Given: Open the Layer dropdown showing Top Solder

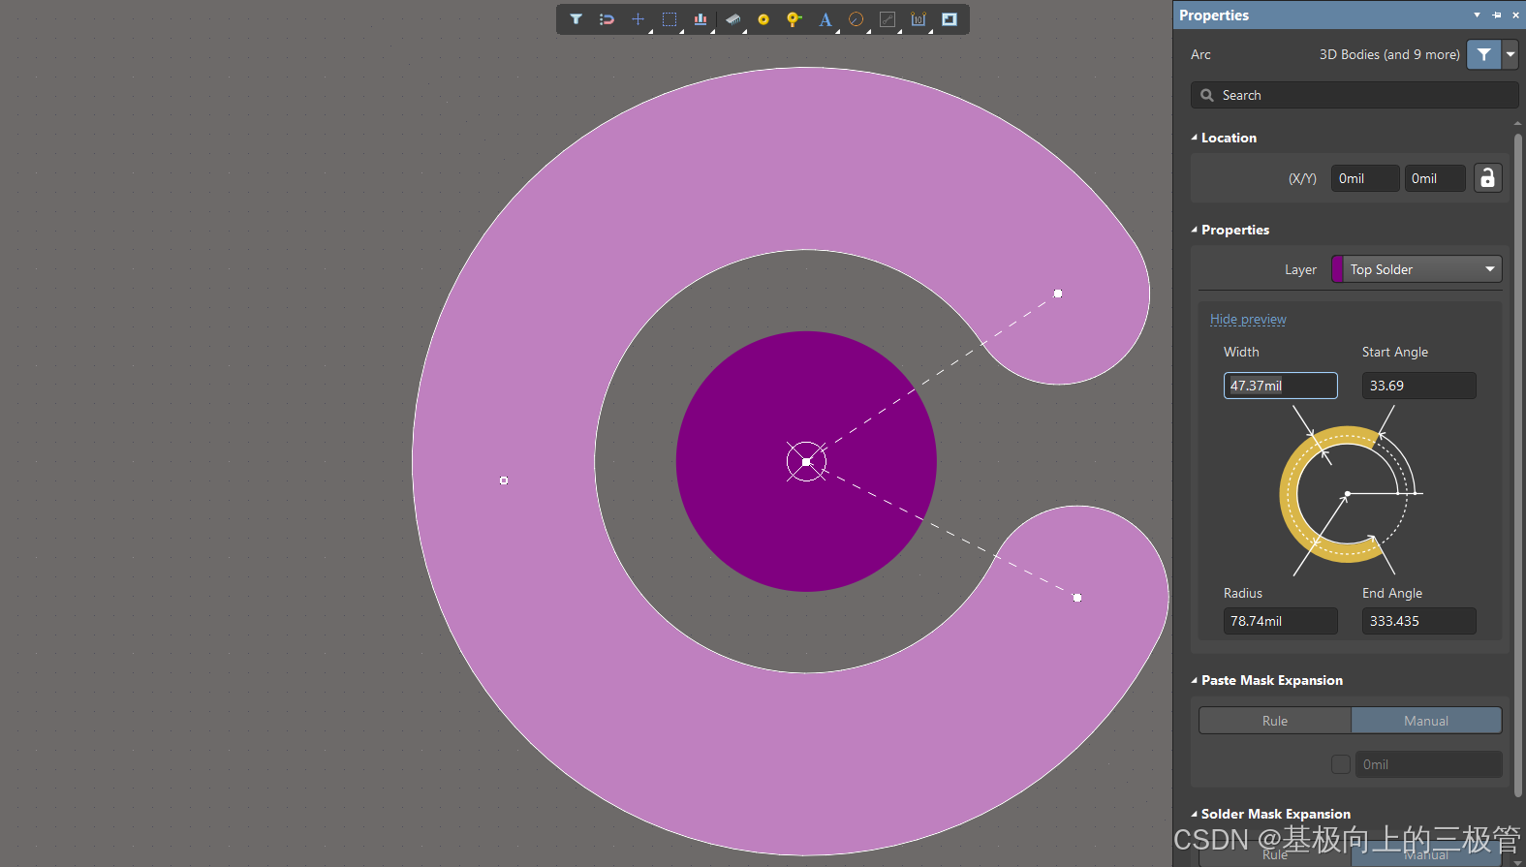Looking at the screenshot, I should (1417, 269).
